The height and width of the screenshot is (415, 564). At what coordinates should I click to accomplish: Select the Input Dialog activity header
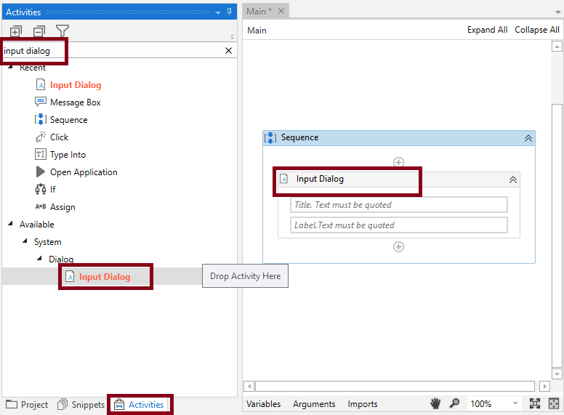point(398,179)
